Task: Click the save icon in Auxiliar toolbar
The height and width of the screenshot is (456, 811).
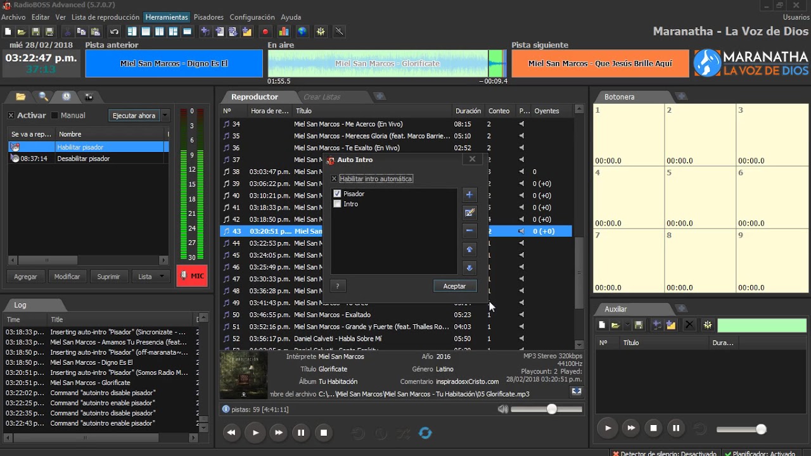Action: 639,325
